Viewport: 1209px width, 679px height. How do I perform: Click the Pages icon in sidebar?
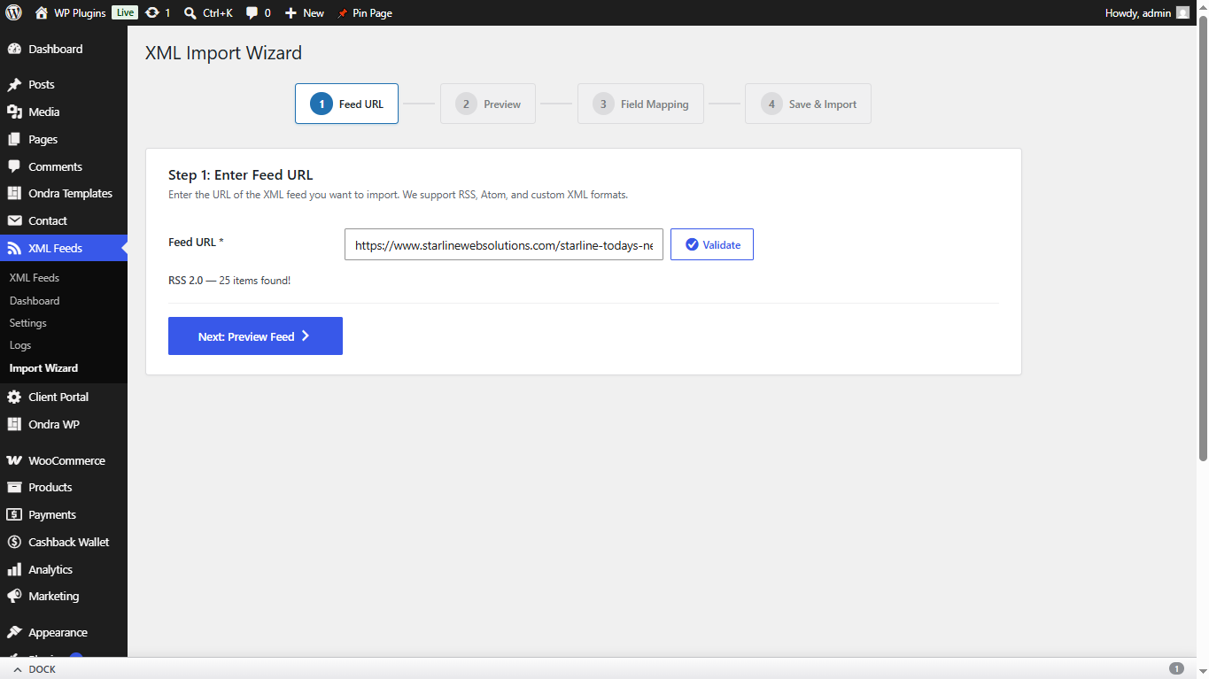click(14, 139)
